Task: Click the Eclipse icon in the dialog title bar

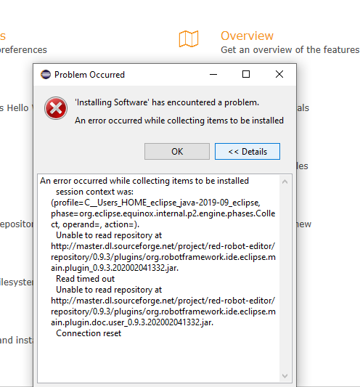Action: click(x=46, y=75)
